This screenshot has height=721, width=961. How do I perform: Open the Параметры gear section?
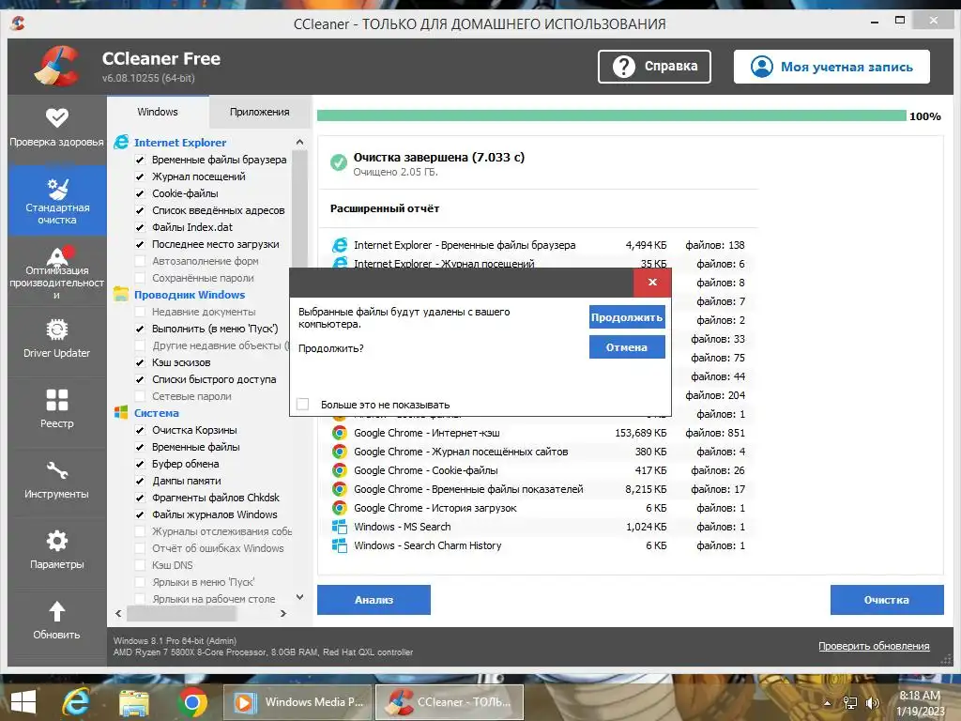tap(57, 550)
